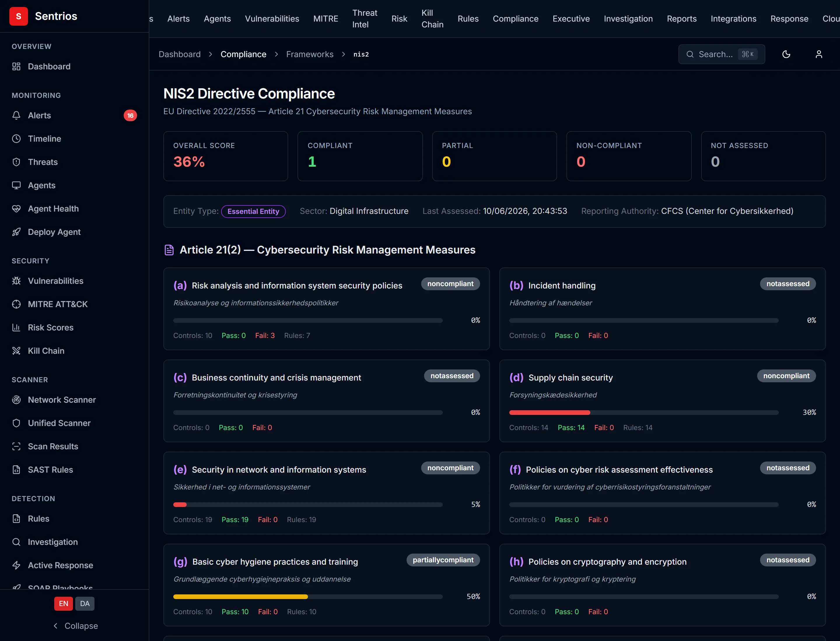
Task: Open Policies on cryptography (h) card title
Action: [607, 562]
